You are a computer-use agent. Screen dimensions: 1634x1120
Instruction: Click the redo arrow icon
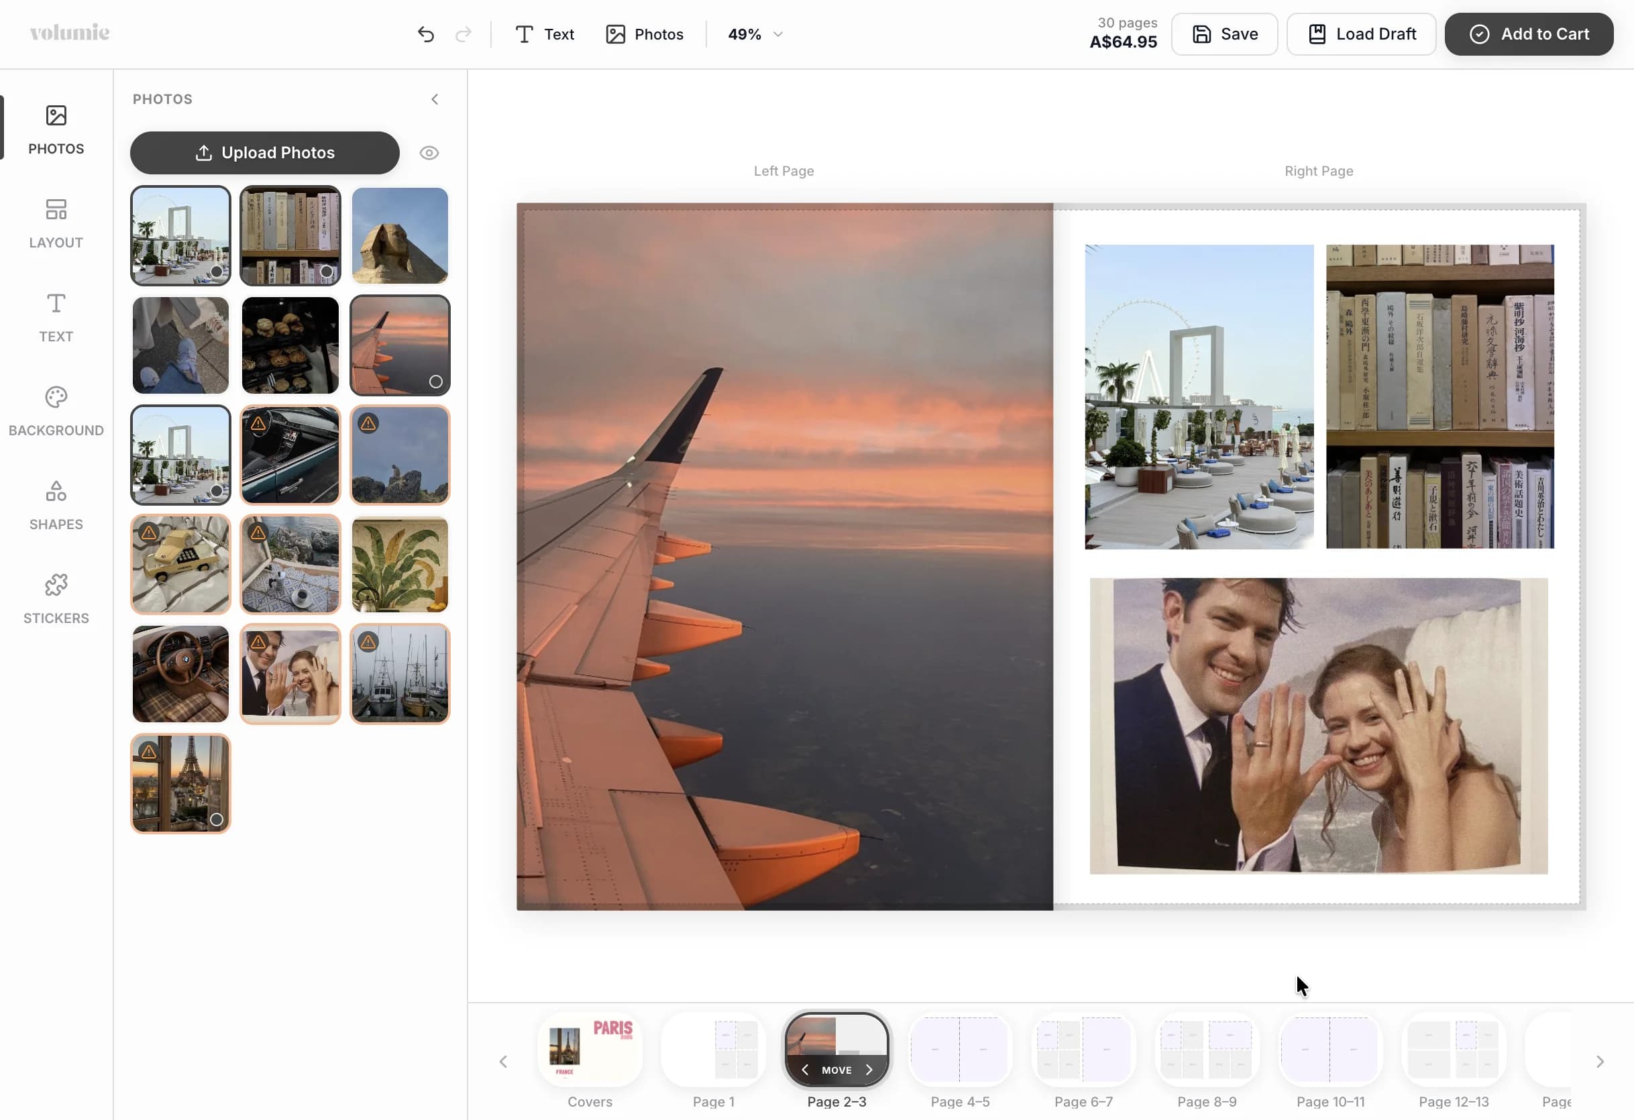tap(464, 34)
